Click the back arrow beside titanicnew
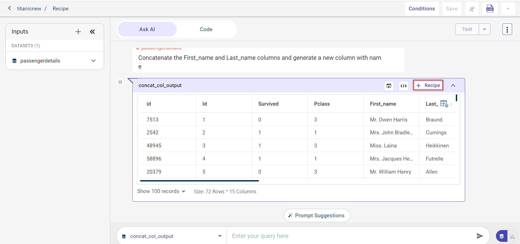520x244 pixels. pos(10,8)
